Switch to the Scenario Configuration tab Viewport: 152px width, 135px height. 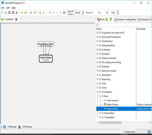125,19
